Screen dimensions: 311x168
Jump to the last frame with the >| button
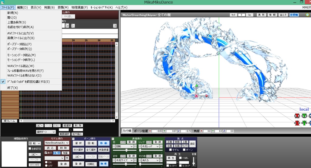[x=115, y=26]
